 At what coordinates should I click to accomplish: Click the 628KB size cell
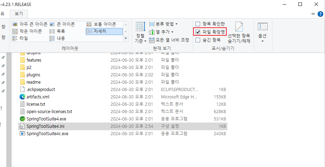pos(220,111)
